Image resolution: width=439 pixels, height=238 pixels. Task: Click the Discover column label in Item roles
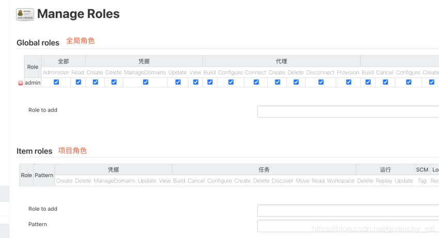pyautogui.click(x=283, y=181)
